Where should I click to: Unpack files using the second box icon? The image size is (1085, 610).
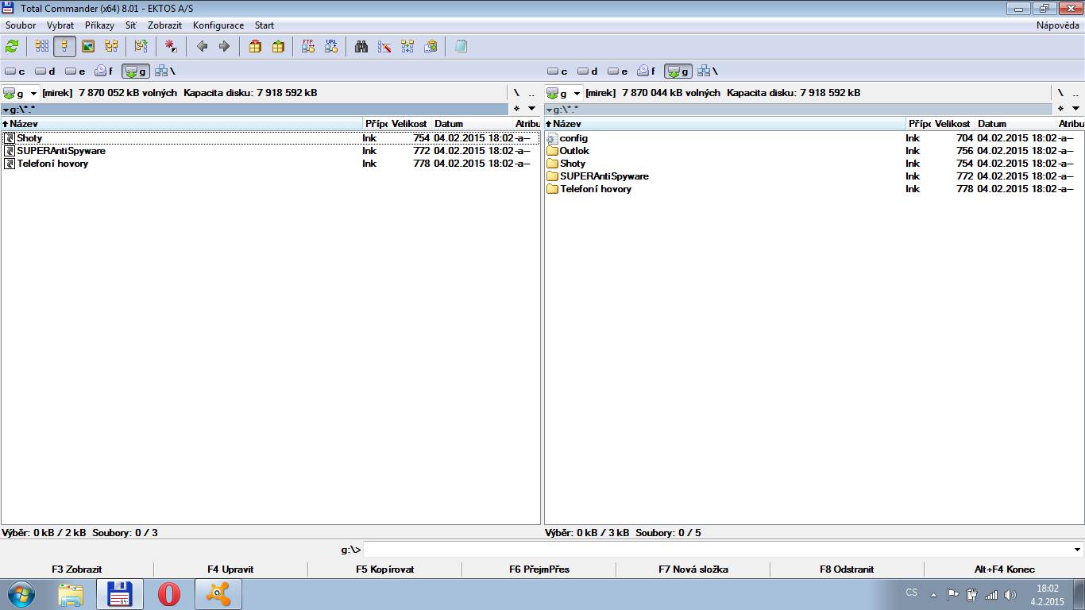pos(278,46)
